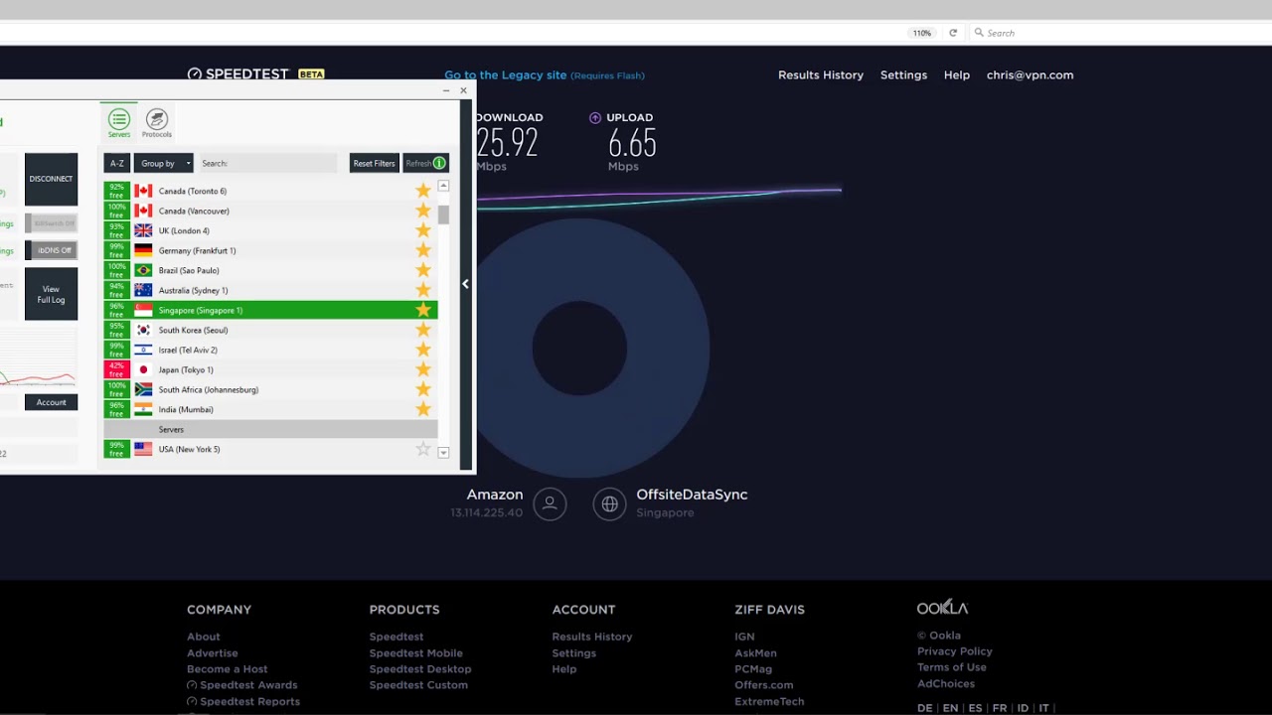Viewport: 1272px width, 715px height.
Task: Click the star icon for Canada (Vancouver)
Action: tap(423, 211)
